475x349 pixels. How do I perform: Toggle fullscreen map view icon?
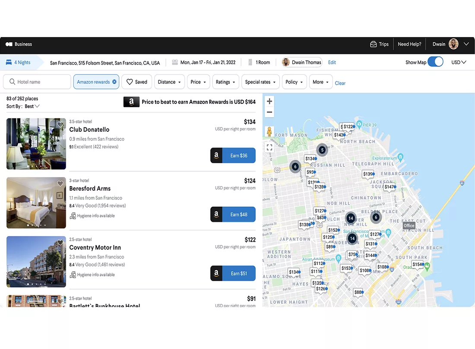tap(269, 147)
